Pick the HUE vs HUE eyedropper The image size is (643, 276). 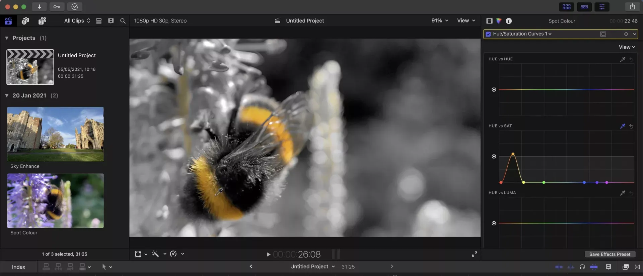pyautogui.click(x=623, y=59)
